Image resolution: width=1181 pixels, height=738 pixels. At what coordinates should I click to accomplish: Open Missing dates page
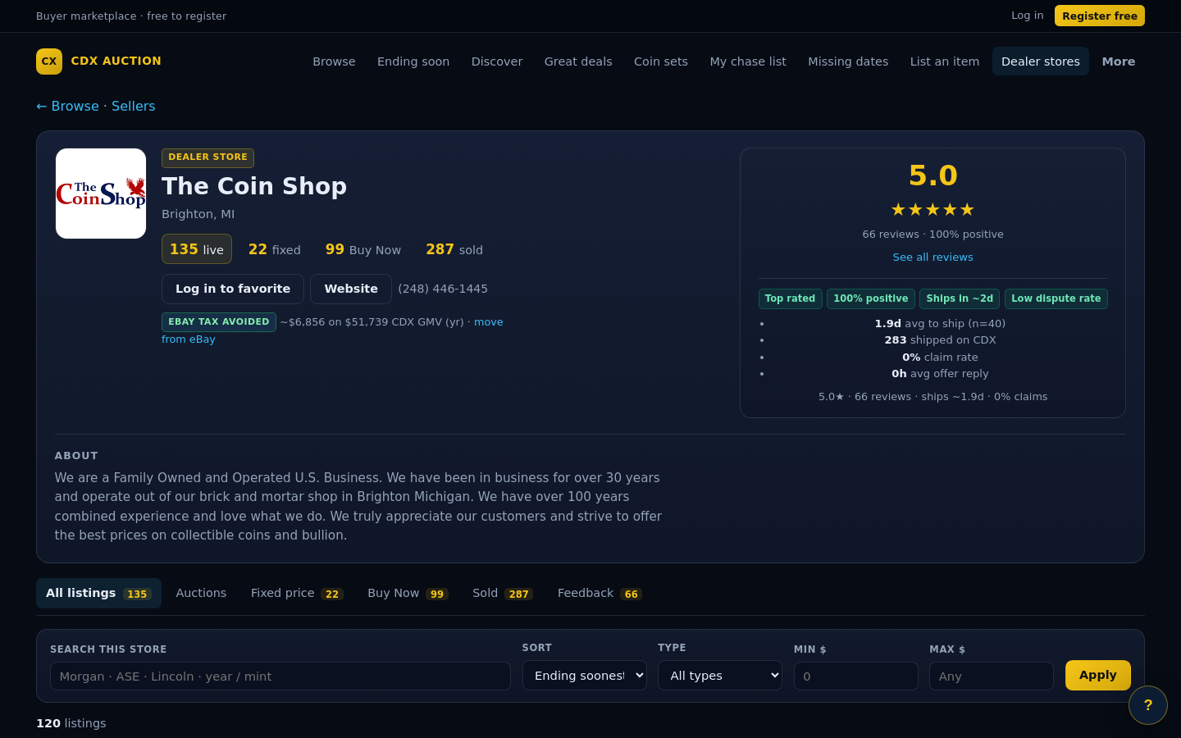pos(848,61)
